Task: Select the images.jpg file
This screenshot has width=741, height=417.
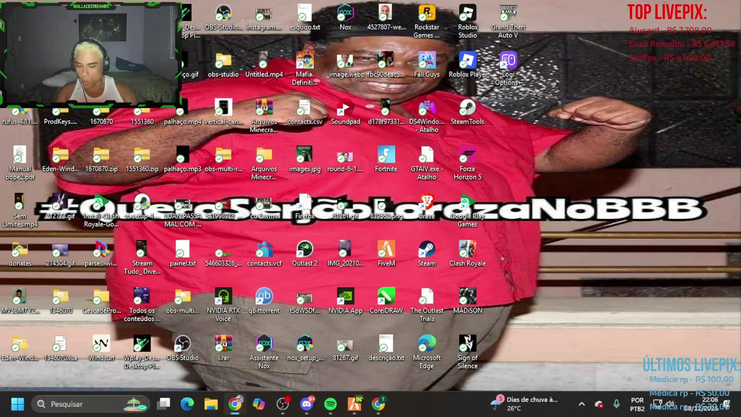Action: [x=305, y=160]
